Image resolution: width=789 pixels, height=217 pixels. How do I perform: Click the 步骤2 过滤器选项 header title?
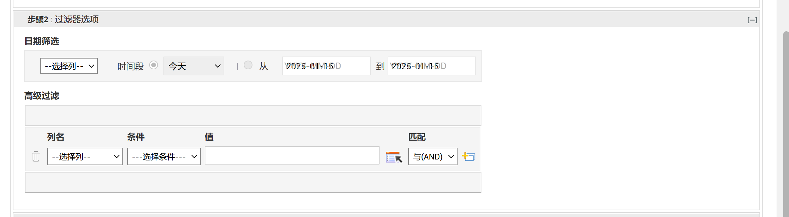(63, 20)
